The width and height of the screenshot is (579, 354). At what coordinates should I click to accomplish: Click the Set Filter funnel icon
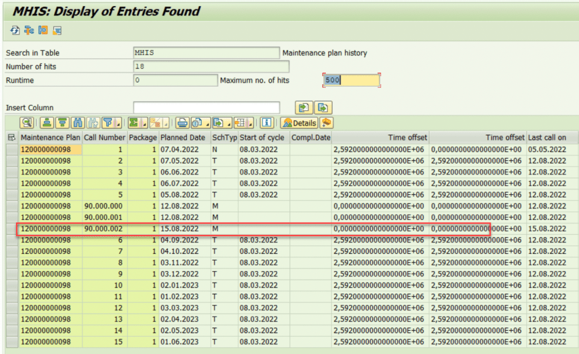[109, 124]
